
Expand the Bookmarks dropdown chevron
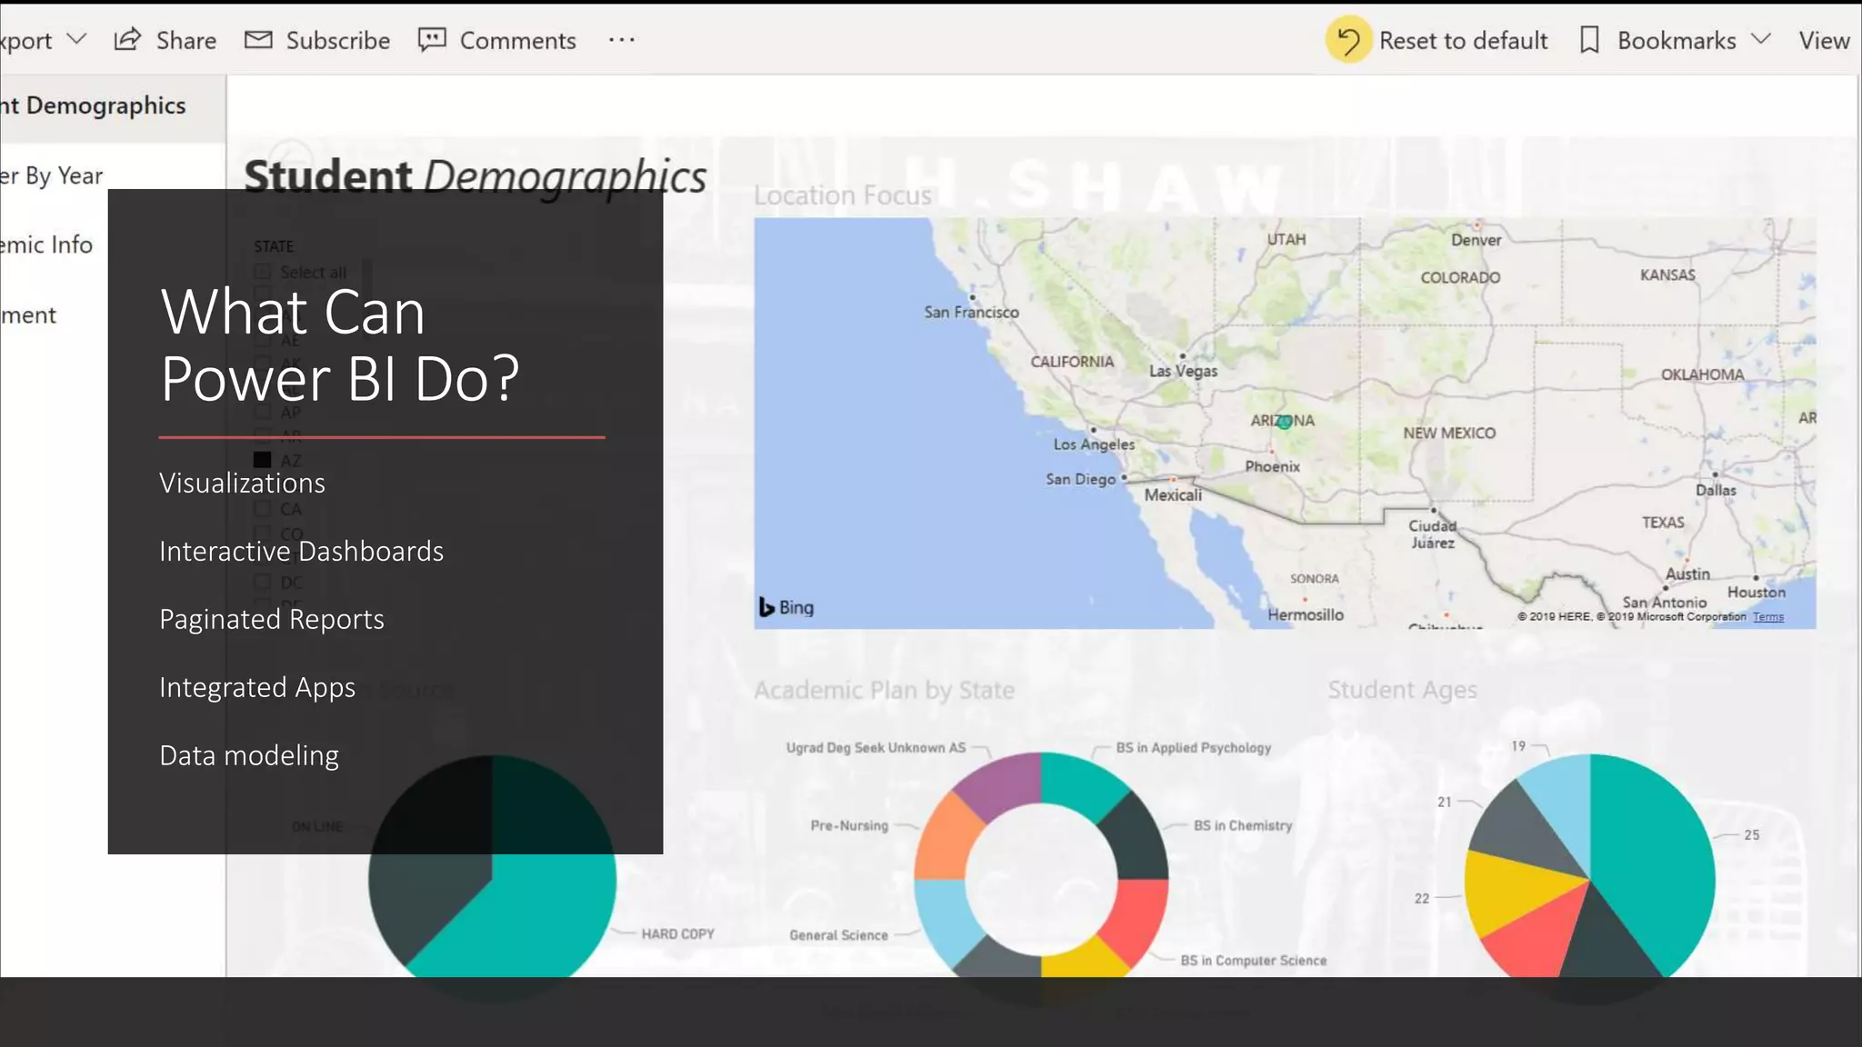coord(1761,39)
